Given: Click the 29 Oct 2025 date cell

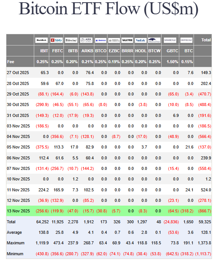Looking at the screenshot, I should click(18, 94).
